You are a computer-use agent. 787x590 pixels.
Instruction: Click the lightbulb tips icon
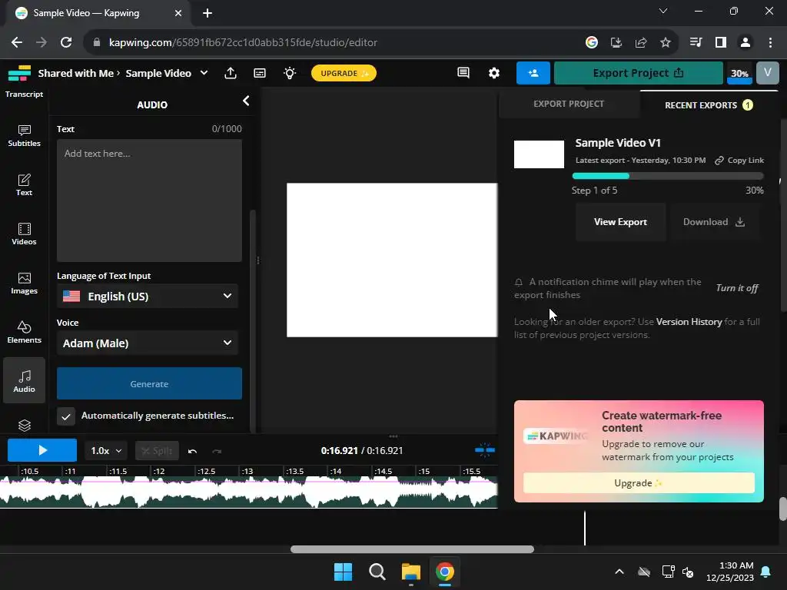click(x=290, y=73)
